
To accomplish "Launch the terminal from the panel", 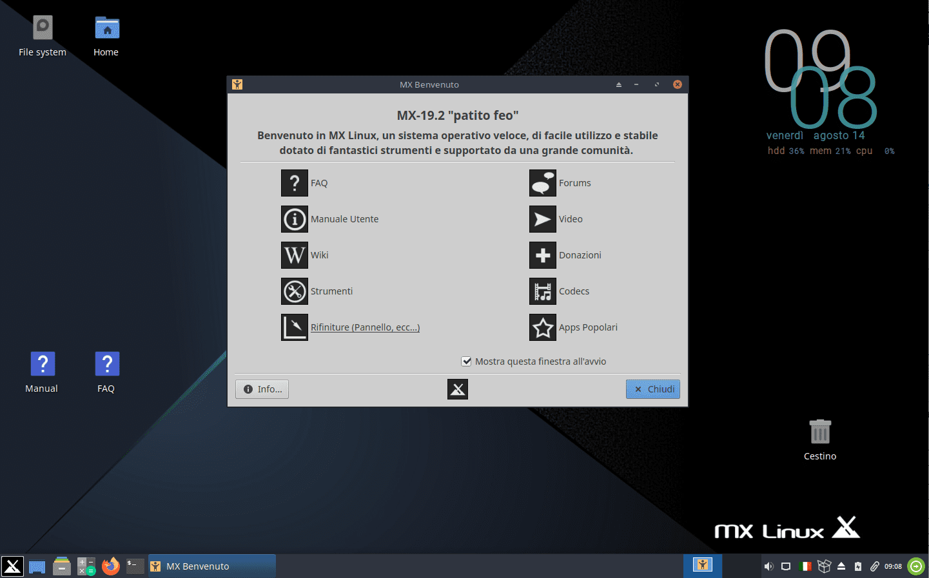I will click(x=135, y=566).
